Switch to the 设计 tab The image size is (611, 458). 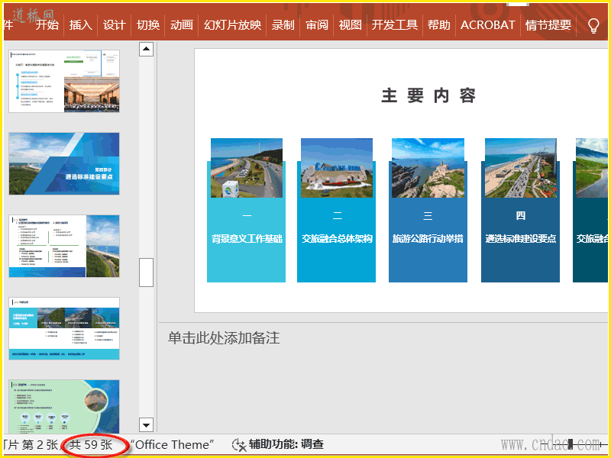[114, 25]
